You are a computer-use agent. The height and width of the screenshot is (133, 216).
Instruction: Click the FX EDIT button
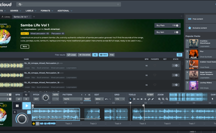(x=150, y=95)
